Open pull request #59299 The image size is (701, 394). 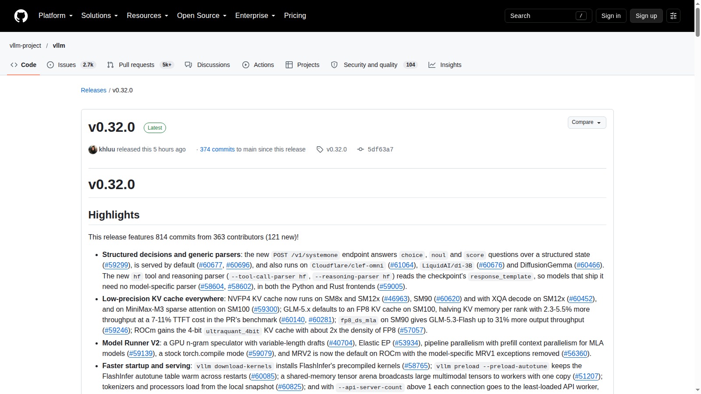tap(117, 265)
